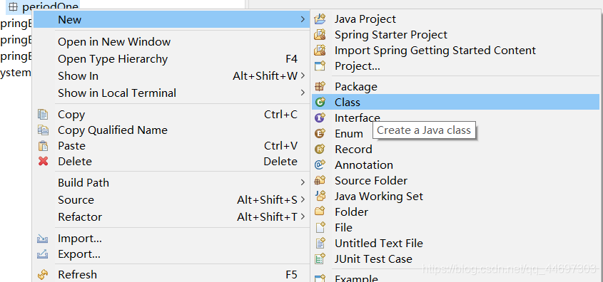Select Open Type Hierarchy
603x282 pixels.
pyautogui.click(x=171, y=58)
